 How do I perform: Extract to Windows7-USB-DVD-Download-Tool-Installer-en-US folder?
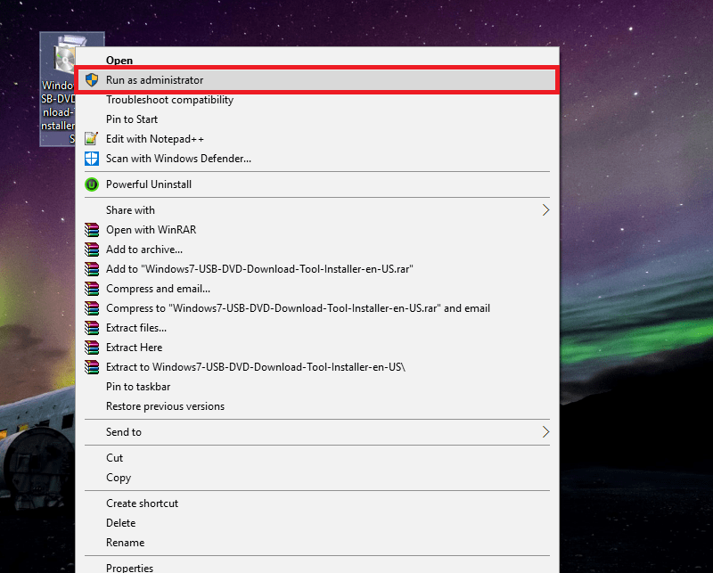click(x=317, y=366)
